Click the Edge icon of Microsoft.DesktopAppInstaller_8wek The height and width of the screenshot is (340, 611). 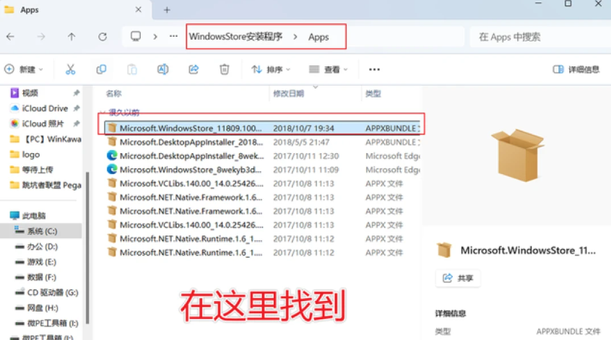(112, 156)
